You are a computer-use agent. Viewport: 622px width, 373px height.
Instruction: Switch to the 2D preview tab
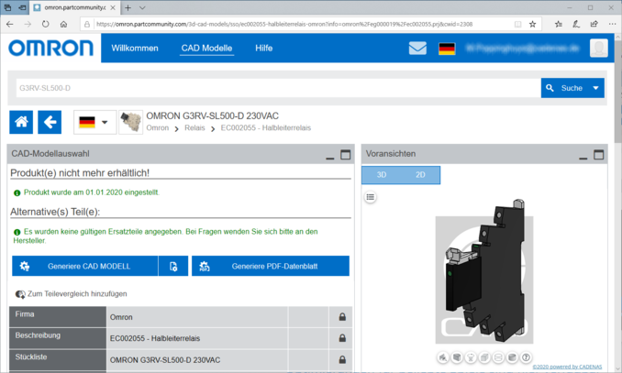[420, 174]
